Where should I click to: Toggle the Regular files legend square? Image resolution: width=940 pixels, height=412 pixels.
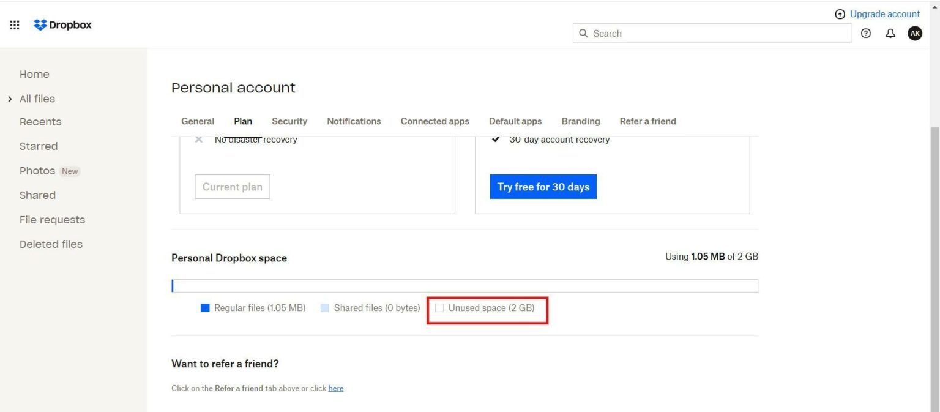pyautogui.click(x=205, y=307)
